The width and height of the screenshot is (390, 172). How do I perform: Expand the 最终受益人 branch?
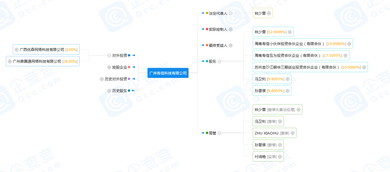231,45
